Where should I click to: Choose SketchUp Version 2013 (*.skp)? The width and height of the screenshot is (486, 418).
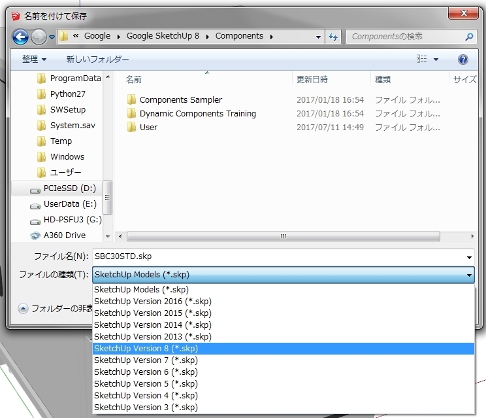click(283, 337)
